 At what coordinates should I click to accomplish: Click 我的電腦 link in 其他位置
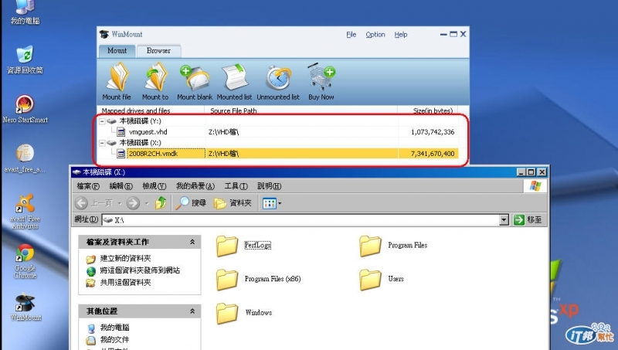coord(114,328)
